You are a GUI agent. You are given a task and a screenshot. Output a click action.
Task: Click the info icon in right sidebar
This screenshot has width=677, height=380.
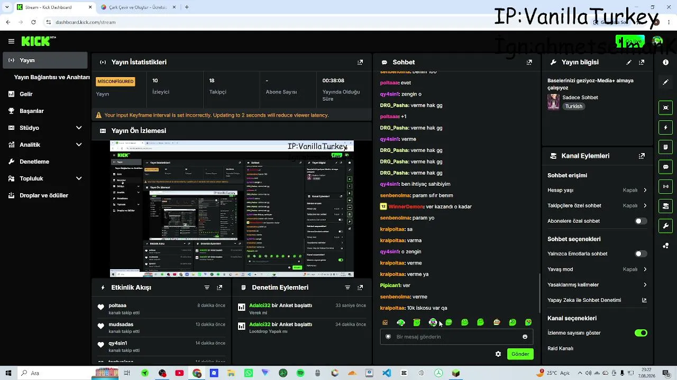[x=665, y=62]
